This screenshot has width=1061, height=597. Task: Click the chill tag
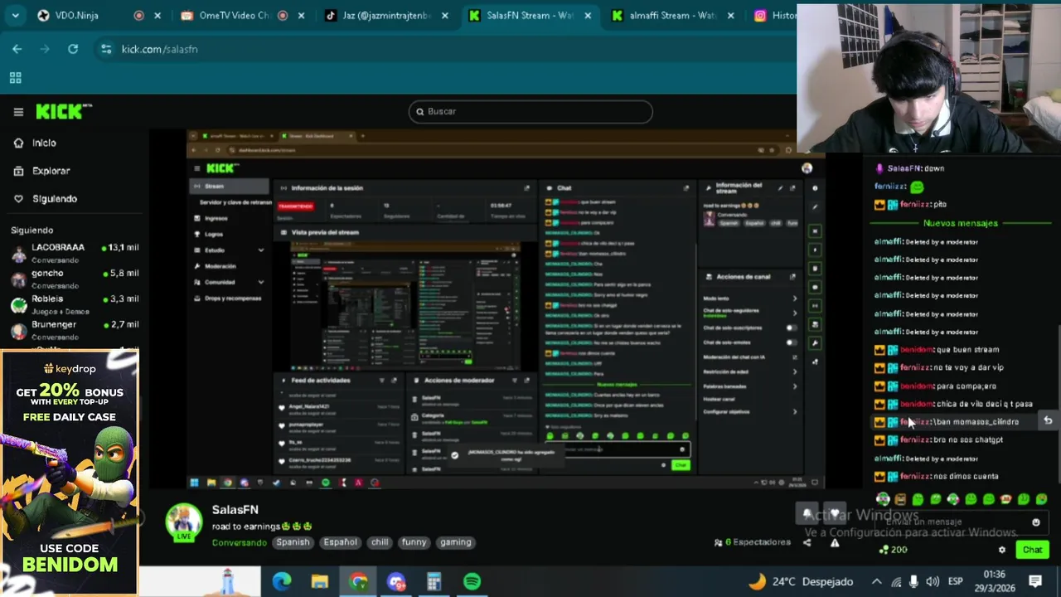380,542
